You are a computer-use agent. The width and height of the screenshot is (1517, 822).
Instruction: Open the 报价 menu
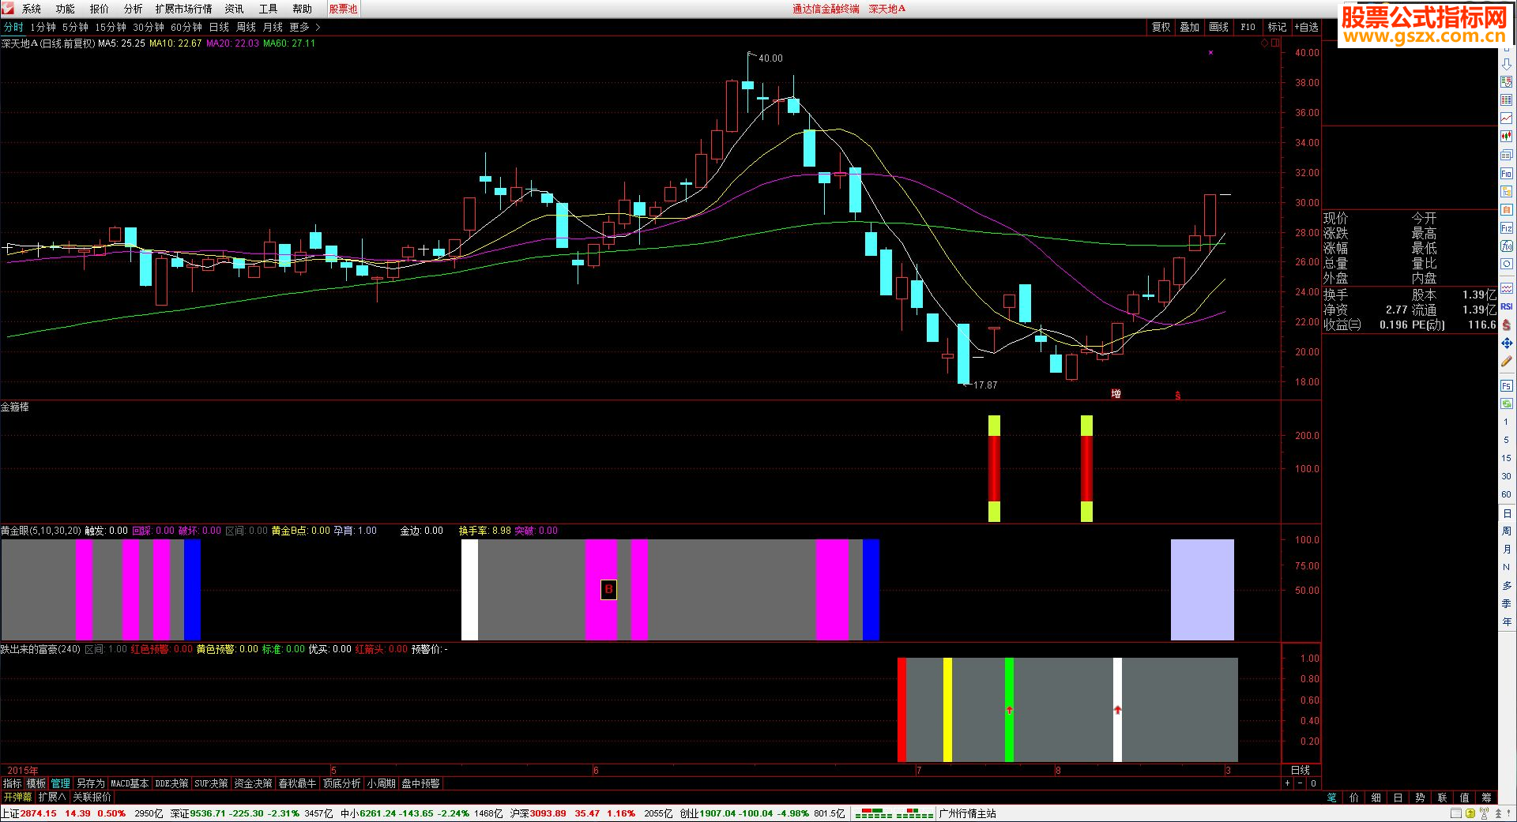point(99,9)
